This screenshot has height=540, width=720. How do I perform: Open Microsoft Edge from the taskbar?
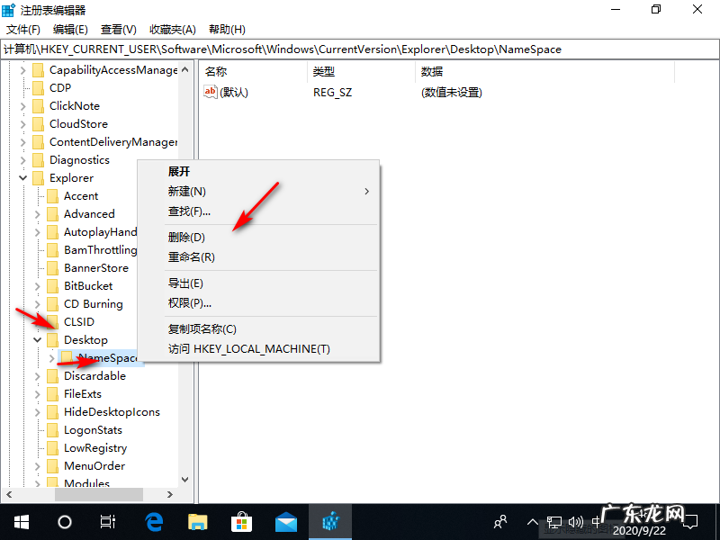153,521
